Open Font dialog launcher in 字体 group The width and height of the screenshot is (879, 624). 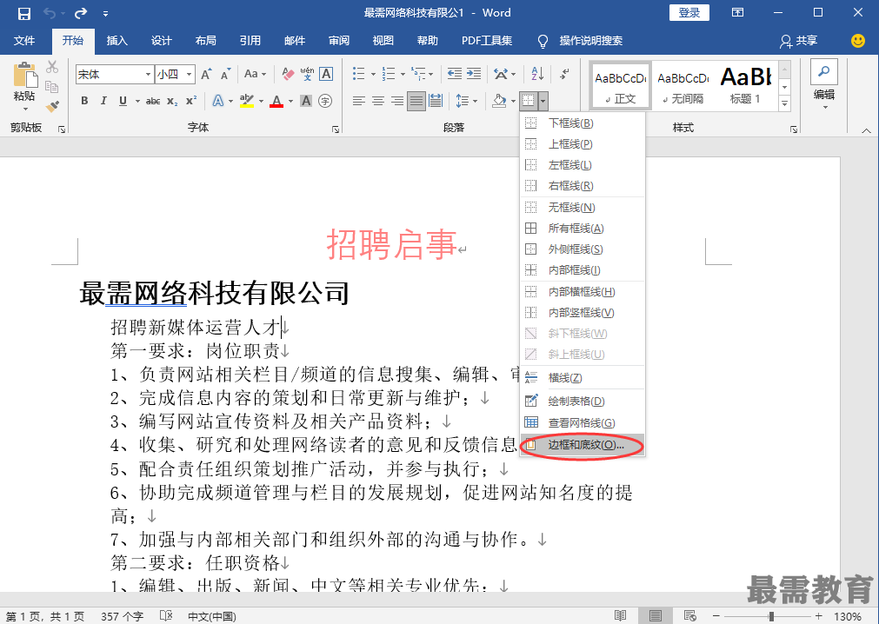336,129
